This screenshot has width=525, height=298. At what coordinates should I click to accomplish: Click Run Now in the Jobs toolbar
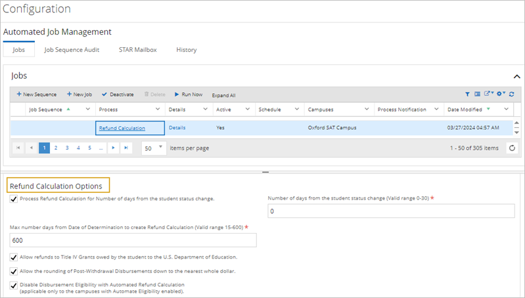189,95
